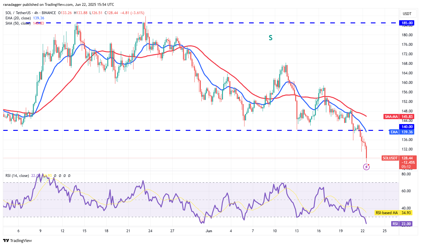Viewport: 421px width, 246px height.
Task: Click the 185.00 price line label
Action: (408, 23)
